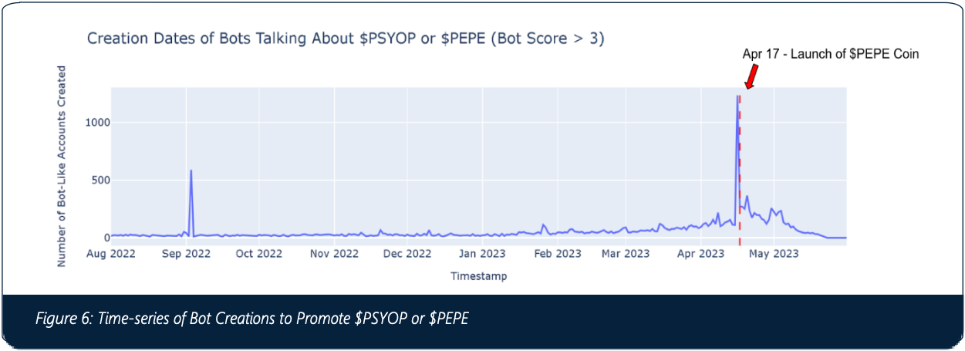
Task: Select the 'Sep 2022' x-axis tick label
Action: click(x=186, y=253)
